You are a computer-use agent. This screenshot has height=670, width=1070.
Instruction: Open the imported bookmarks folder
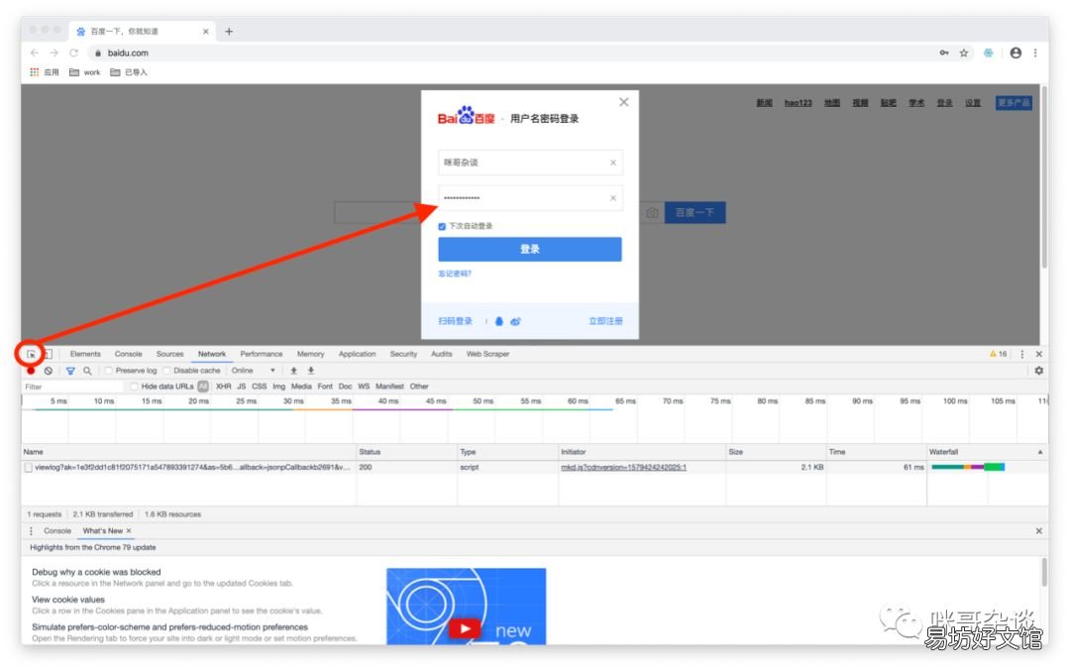point(128,71)
